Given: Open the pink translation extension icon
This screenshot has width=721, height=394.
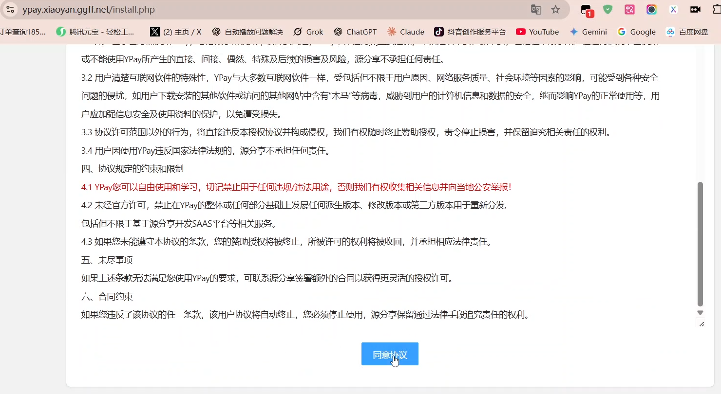Looking at the screenshot, I should [629, 9].
